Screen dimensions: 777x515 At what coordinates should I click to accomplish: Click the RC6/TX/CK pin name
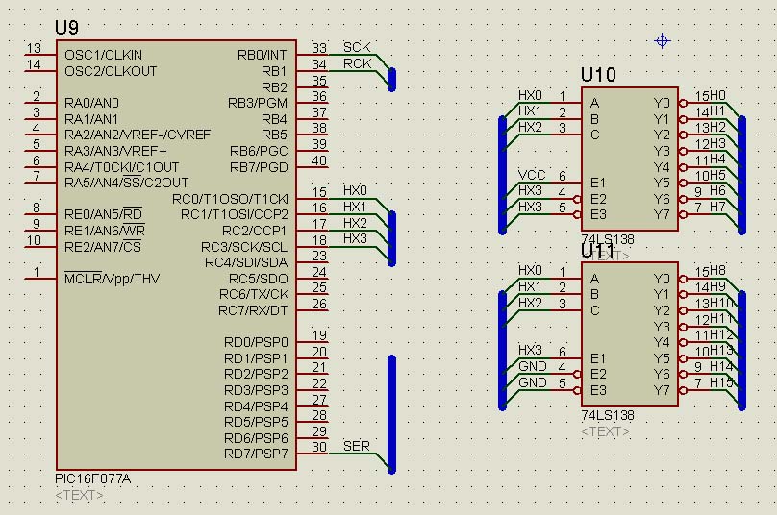pyautogui.click(x=254, y=294)
